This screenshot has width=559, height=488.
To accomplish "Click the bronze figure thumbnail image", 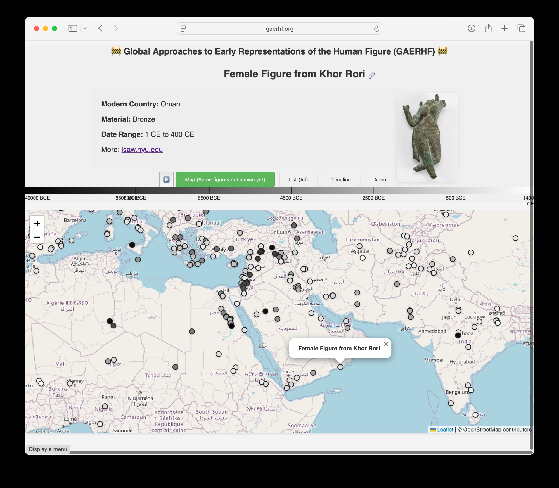I will 427,137.
